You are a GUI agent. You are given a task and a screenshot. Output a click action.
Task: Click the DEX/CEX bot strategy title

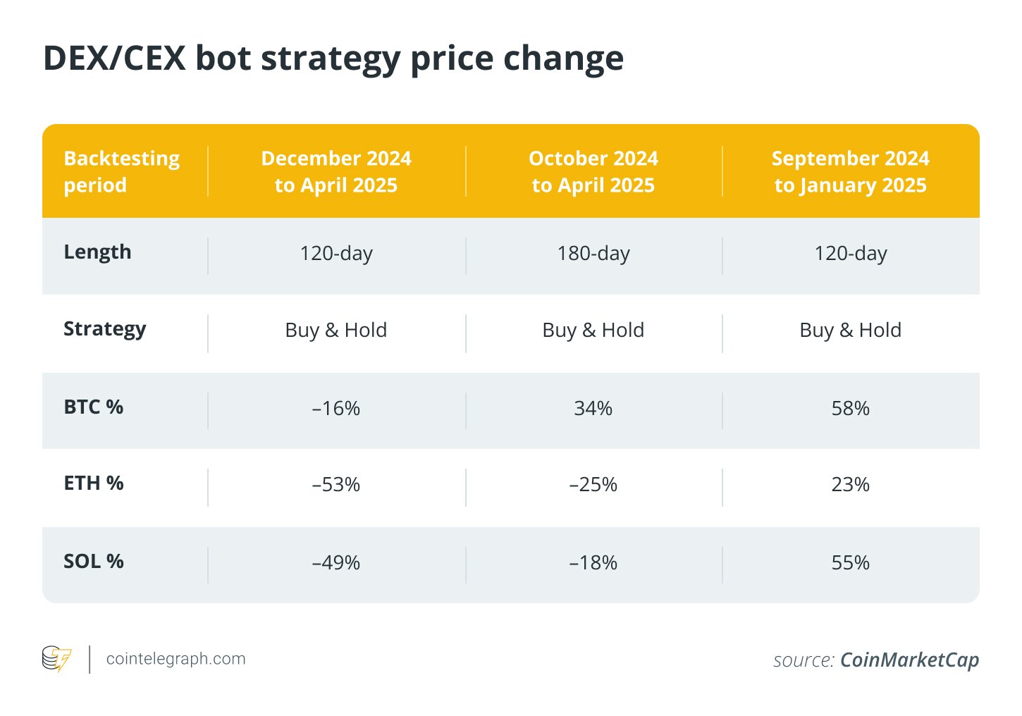(x=333, y=58)
